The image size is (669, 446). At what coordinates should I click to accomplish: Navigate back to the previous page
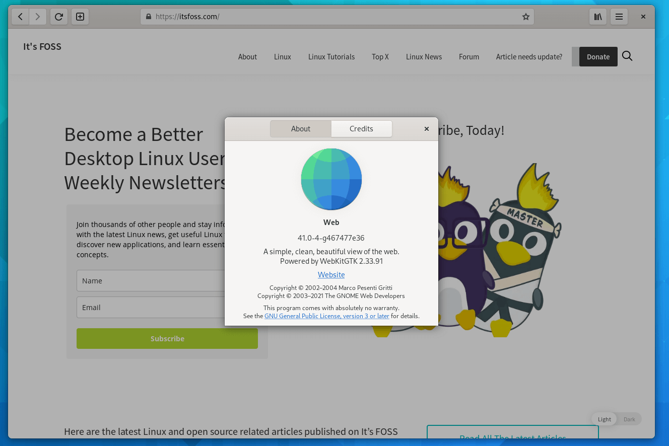[x=20, y=16]
